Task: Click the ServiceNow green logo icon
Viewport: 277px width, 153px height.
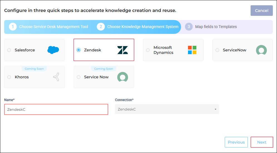Action: pos(261,50)
